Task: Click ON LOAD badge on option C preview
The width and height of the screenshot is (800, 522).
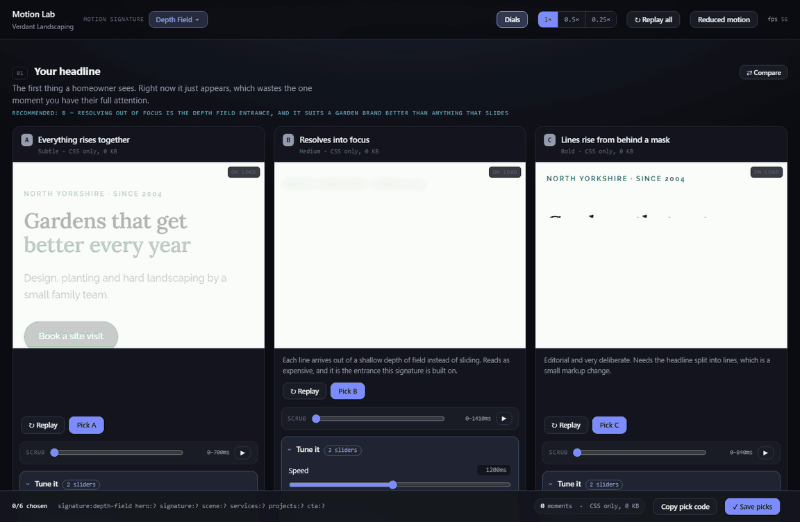Action: (x=767, y=172)
